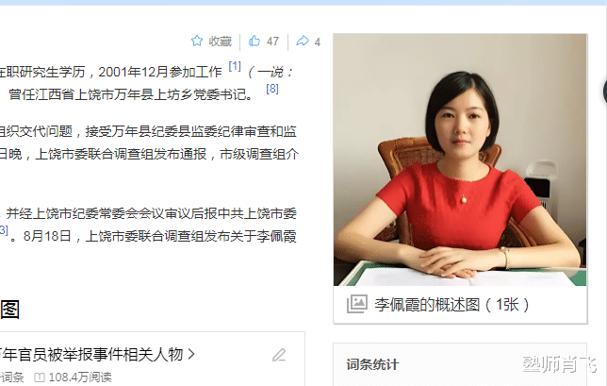Click the 词条统计 section heading
The width and height of the screenshot is (607, 386).
tap(372, 364)
